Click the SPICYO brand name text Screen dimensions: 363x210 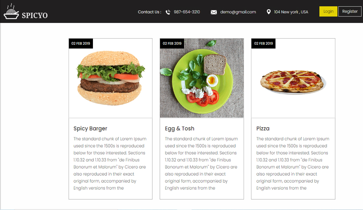[x=35, y=15]
